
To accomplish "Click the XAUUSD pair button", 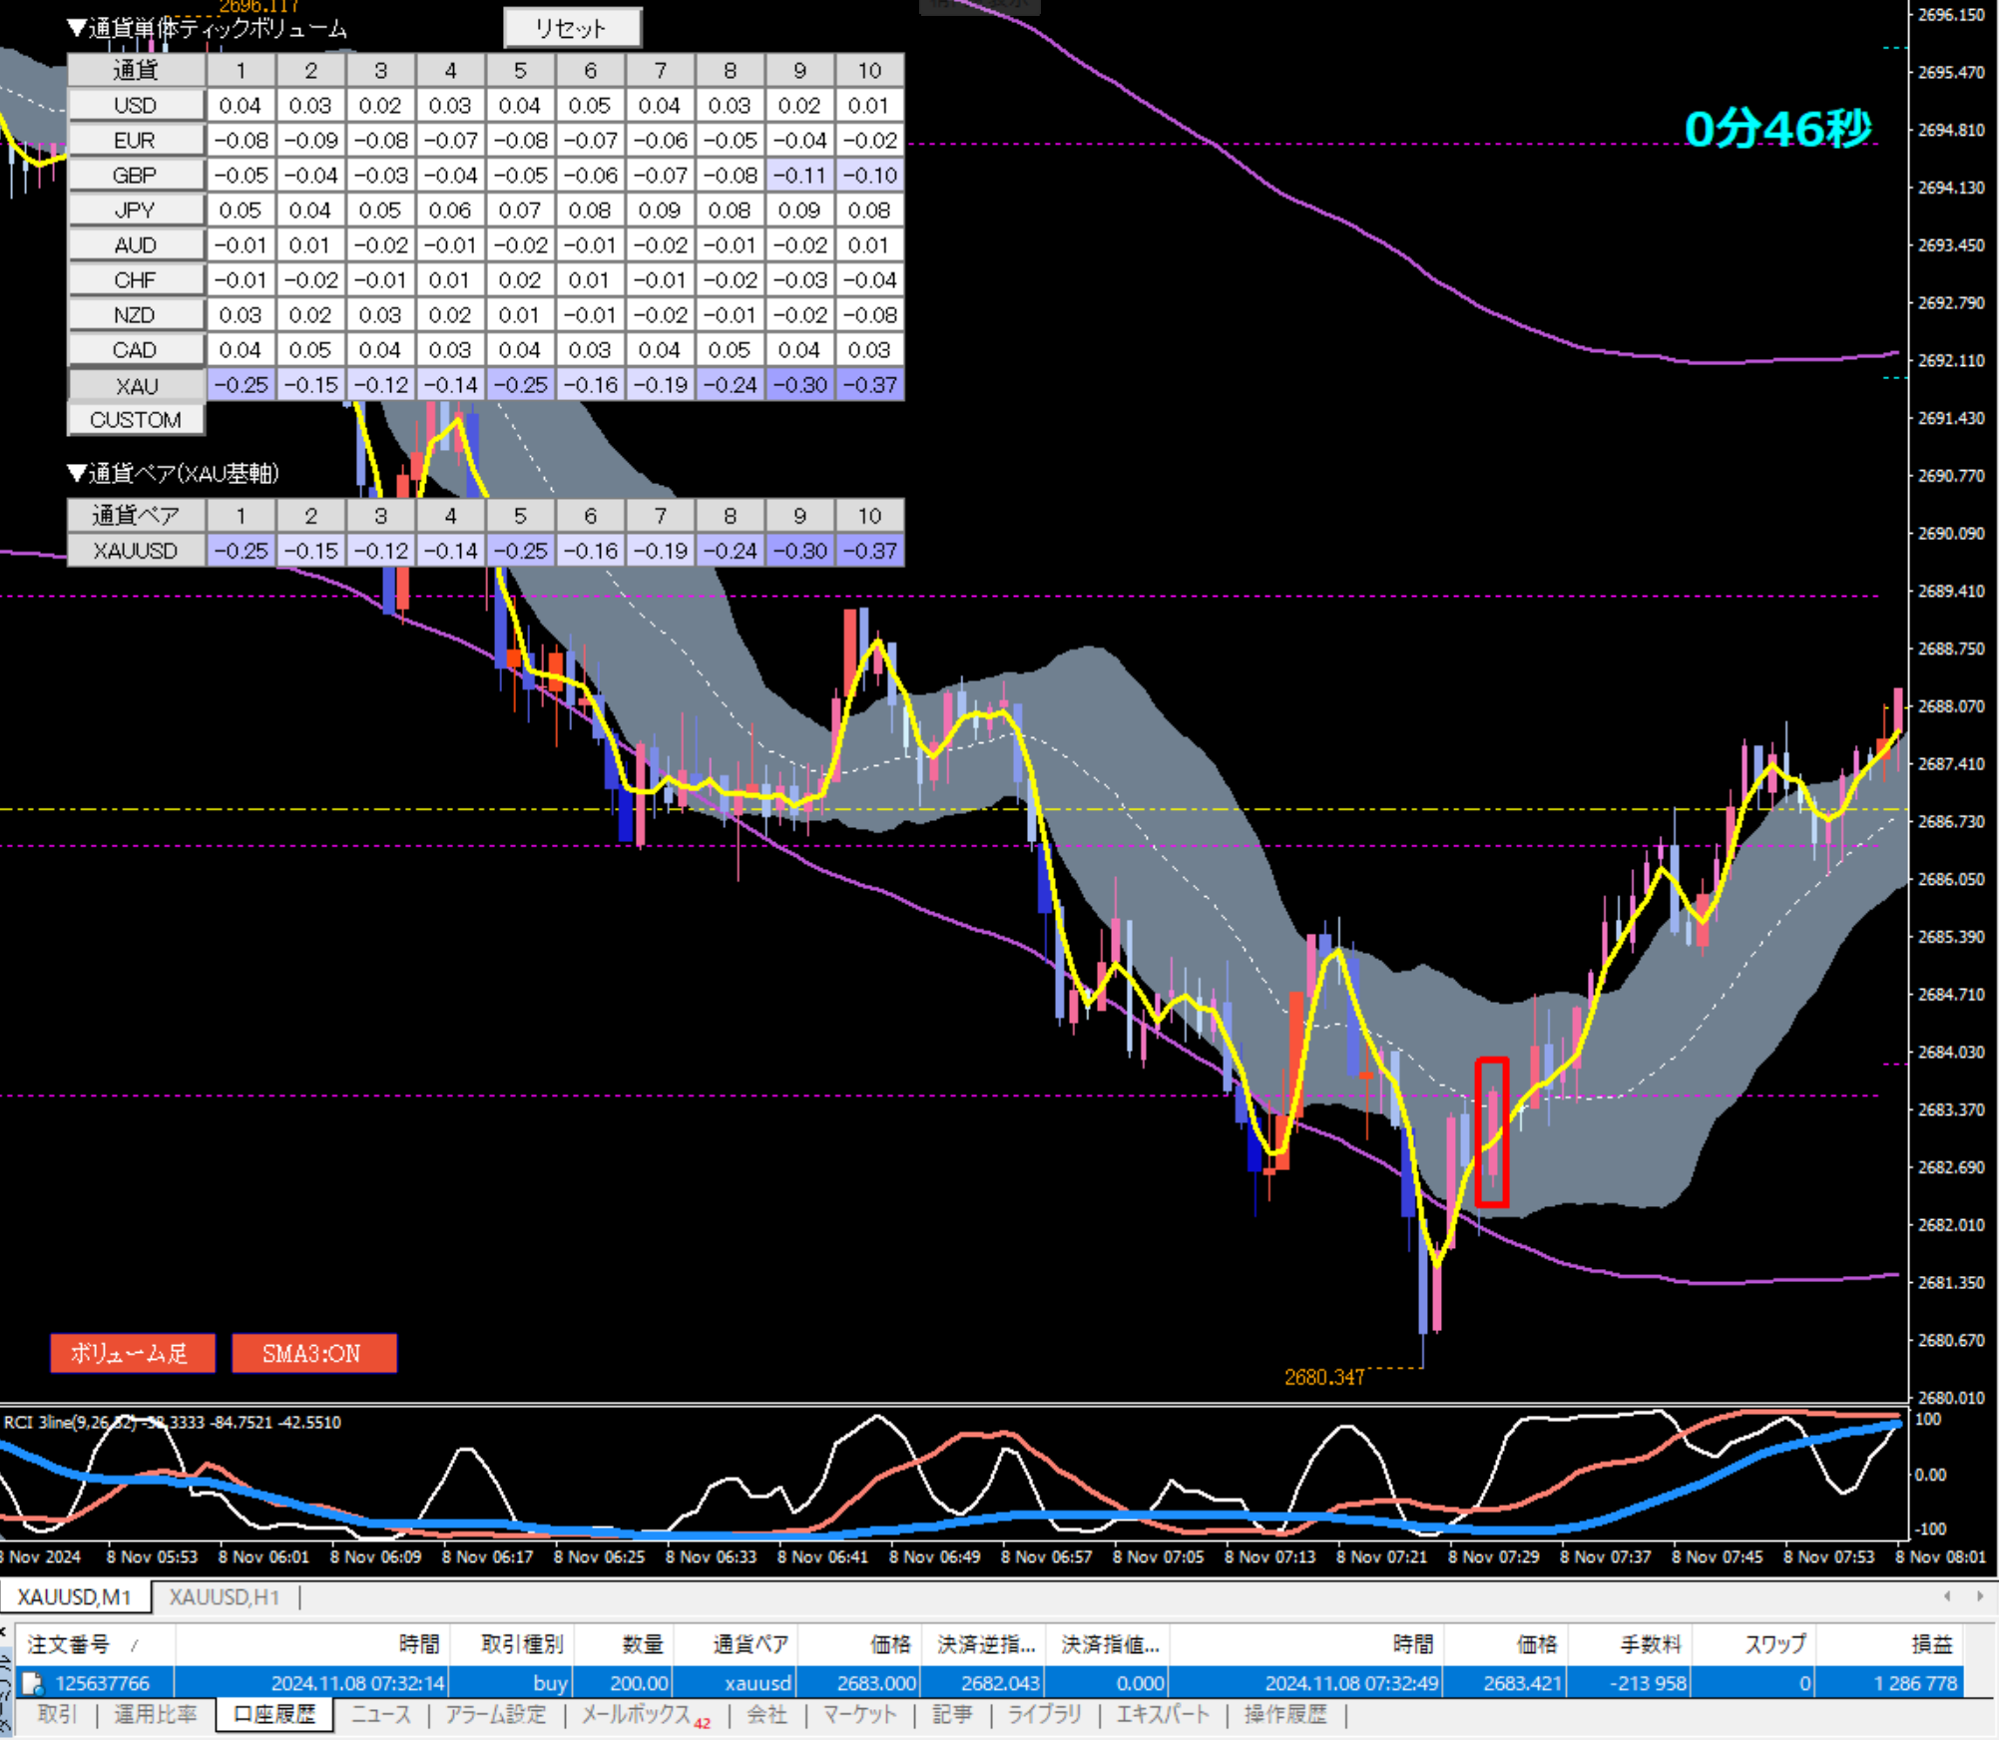I will pyautogui.click(x=136, y=551).
